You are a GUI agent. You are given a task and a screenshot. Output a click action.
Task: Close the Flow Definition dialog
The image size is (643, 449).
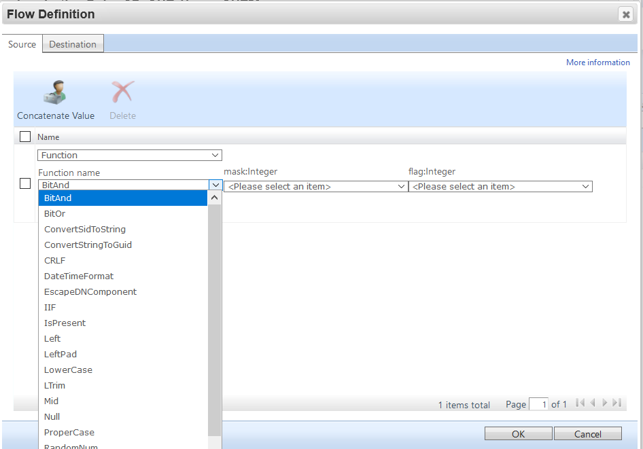[x=625, y=14]
